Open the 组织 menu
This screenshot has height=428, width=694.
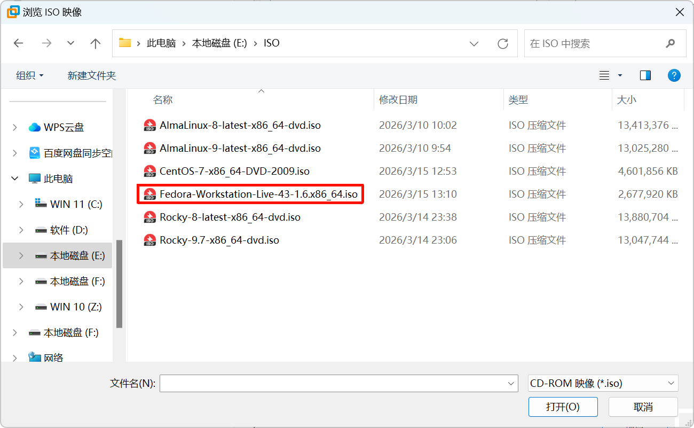30,75
